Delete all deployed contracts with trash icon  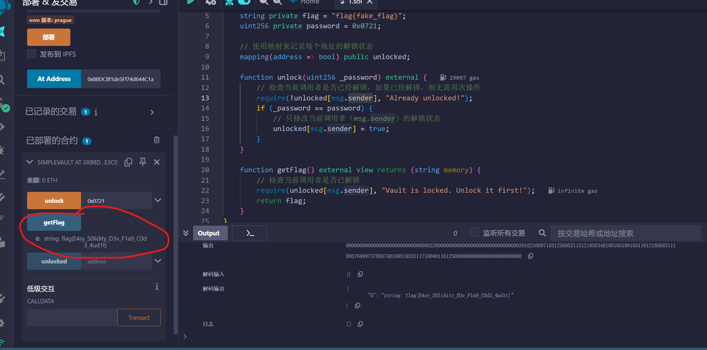coord(157,140)
